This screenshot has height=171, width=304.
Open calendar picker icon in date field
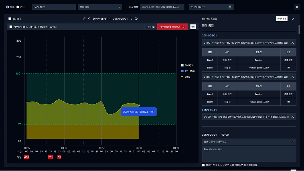click(x=230, y=7)
